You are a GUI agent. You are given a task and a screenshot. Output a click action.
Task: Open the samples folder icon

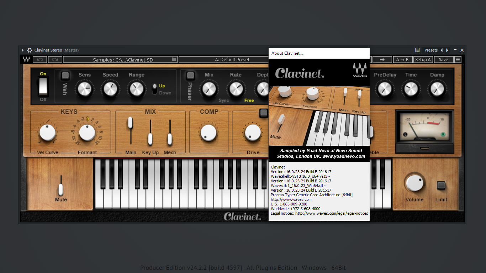click(174, 60)
